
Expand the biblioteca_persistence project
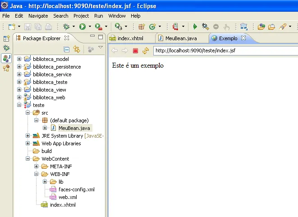pos(19,67)
